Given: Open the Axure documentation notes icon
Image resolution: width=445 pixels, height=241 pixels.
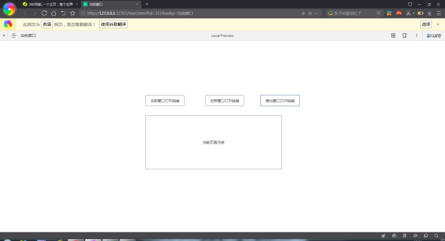Looking at the screenshot, I should [x=393, y=36].
